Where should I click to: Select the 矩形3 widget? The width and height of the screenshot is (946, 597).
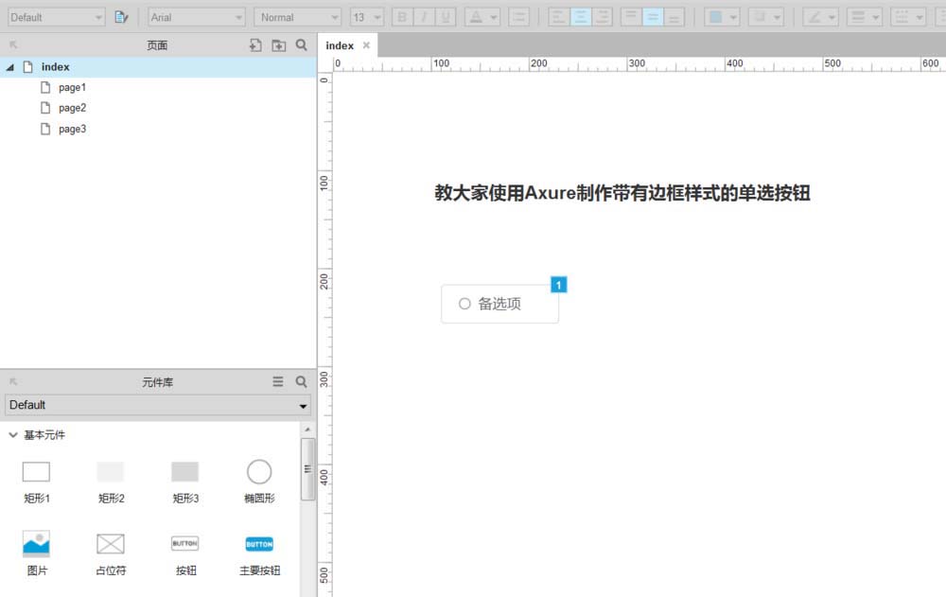[185, 482]
